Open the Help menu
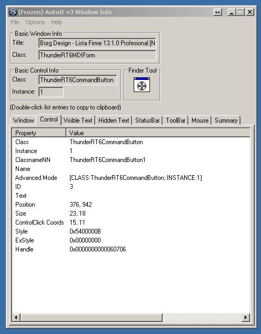The width and height of the screenshot is (261, 334). click(x=56, y=22)
